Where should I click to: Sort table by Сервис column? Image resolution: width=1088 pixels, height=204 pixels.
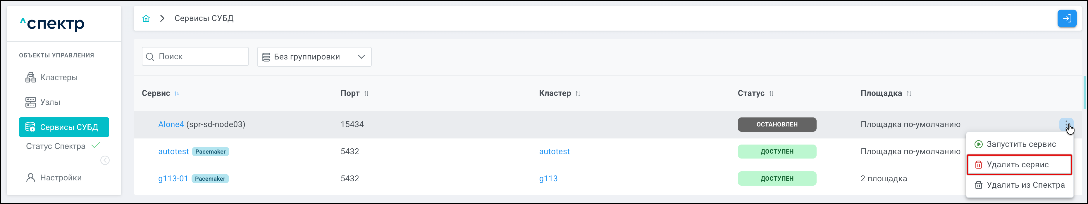click(x=177, y=93)
